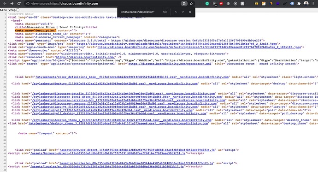Open script src locales en_GB js link
Screen dimensions: 318x172
[107, 166]
